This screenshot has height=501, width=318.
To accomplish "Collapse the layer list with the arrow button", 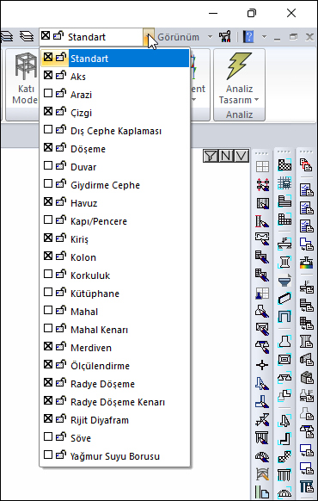I will (149, 37).
